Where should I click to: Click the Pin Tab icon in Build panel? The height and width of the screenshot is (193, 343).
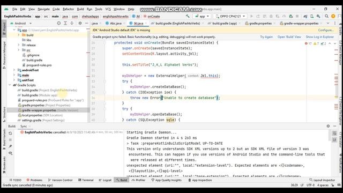[10, 146]
